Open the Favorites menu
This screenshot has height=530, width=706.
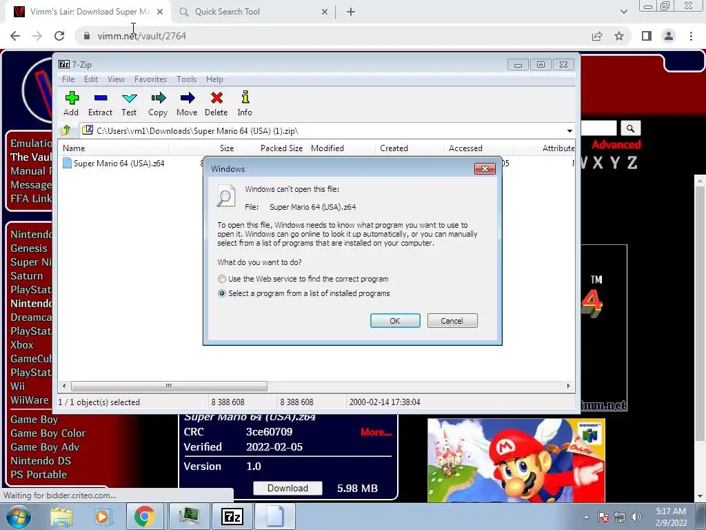pyautogui.click(x=150, y=79)
